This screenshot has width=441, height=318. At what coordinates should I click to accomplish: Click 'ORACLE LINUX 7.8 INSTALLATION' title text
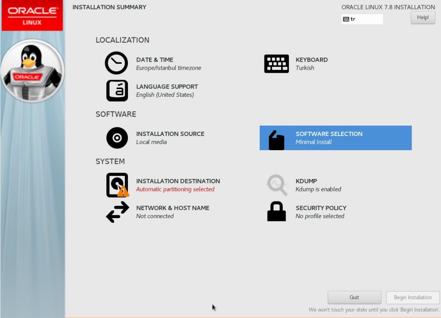click(388, 7)
